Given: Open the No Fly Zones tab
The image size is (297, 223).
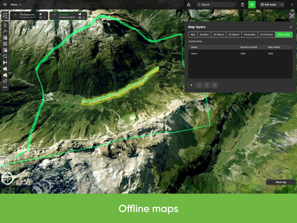Looking at the screenshot, I should coord(266,35).
